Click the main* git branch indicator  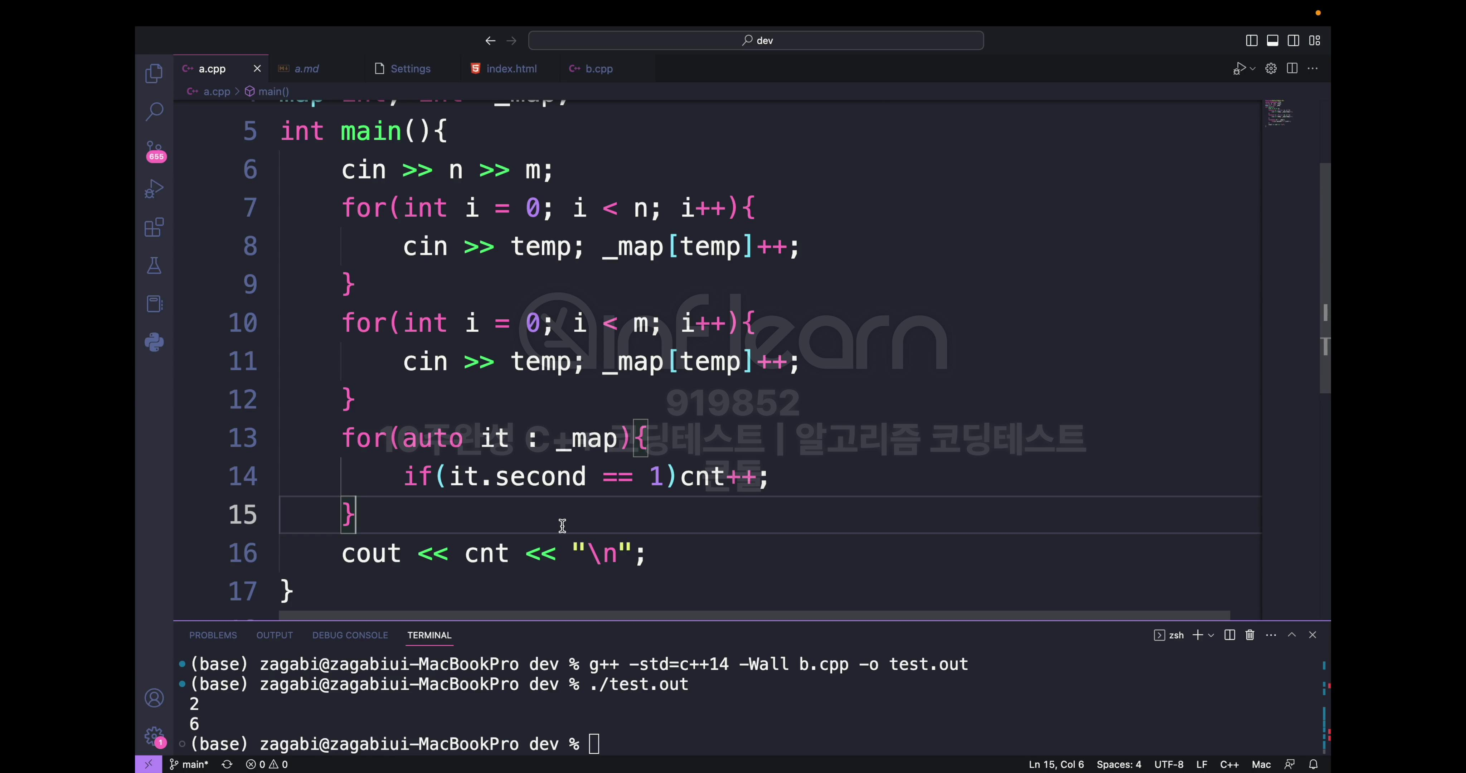tap(189, 764)
